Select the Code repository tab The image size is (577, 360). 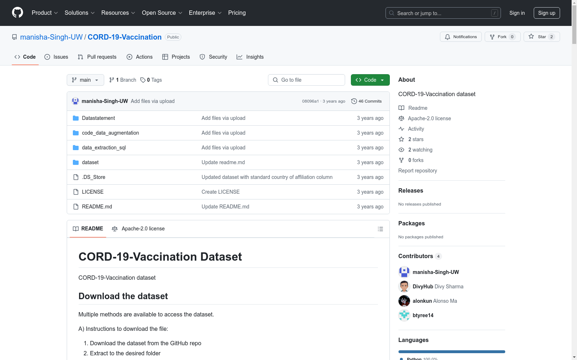click(25, 57)
